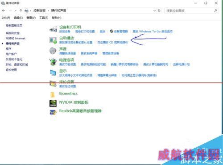
Task: Open the 查看(V) menu
Action: click(31, 18)
